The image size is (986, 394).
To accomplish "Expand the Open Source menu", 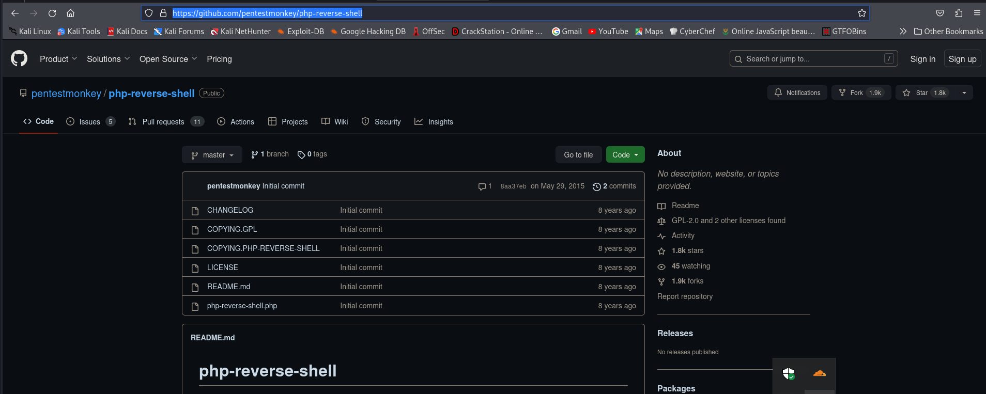I will click(168, 59).
